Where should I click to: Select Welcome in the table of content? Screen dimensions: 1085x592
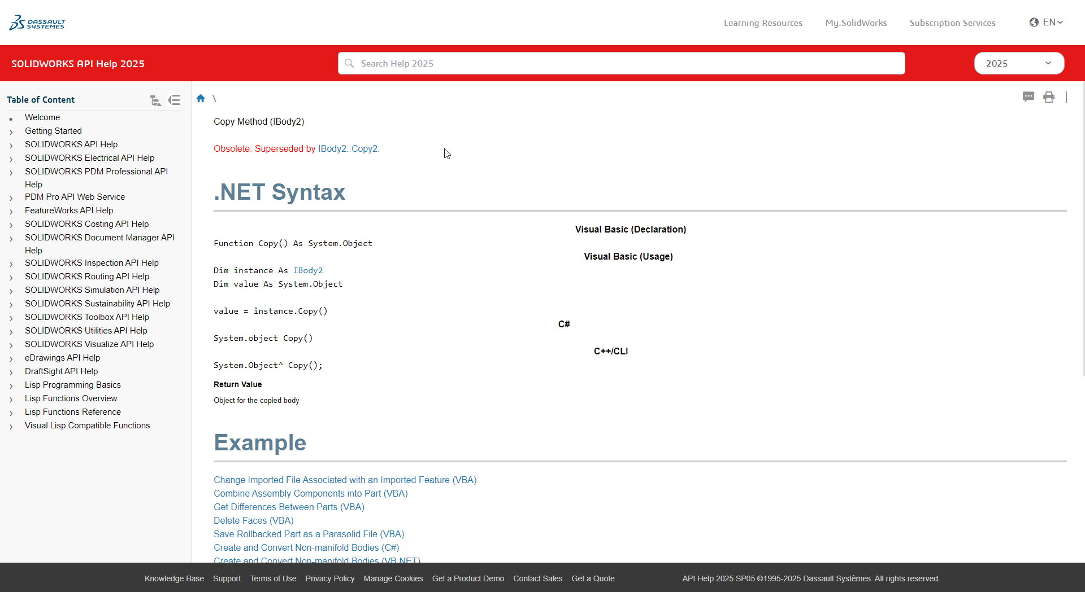click(x=42, y=117)
